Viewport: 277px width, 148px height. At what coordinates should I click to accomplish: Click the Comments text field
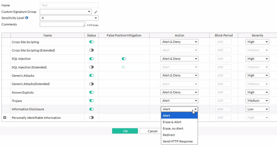[x=62, y=24]
